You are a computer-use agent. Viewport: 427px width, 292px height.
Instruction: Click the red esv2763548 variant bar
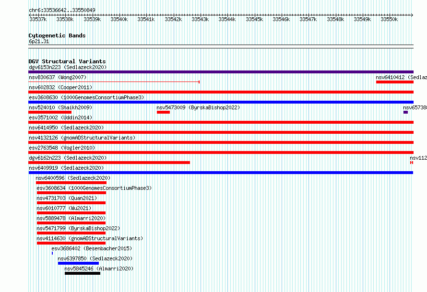(221, 152)
